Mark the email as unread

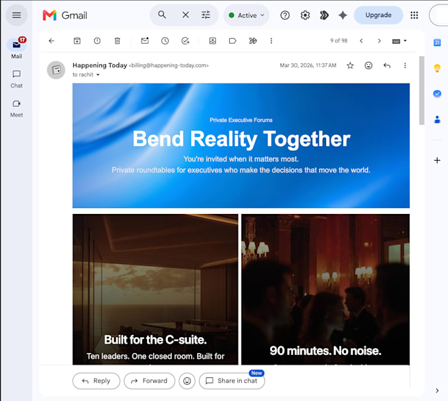(x=145, y=41)
